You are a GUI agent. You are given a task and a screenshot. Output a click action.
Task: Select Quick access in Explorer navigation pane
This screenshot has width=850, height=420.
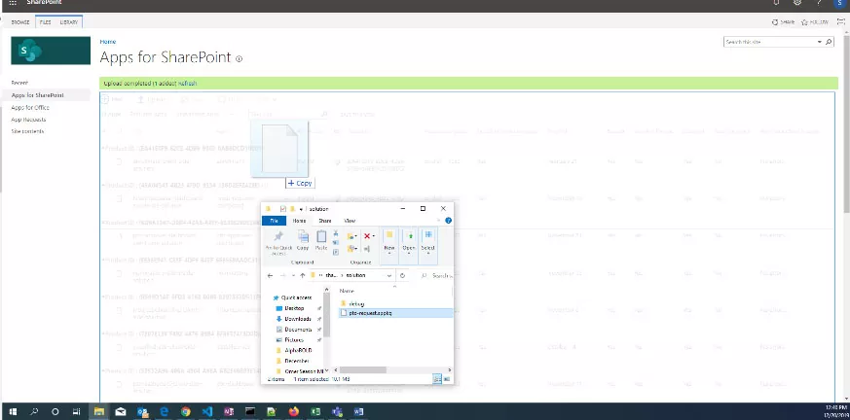pos(293,297)
